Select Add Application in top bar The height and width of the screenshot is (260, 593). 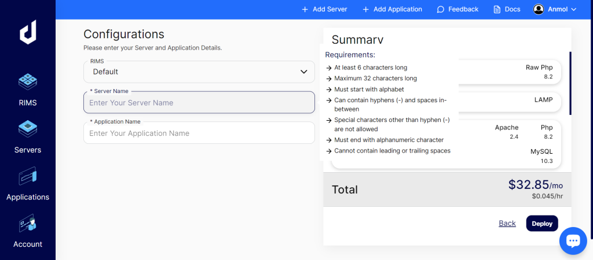point(392,9)
